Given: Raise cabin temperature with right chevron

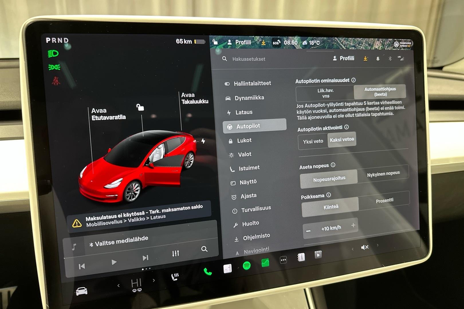Looking at the screenshot, I should pyautogui.click(x=154, y=280).
